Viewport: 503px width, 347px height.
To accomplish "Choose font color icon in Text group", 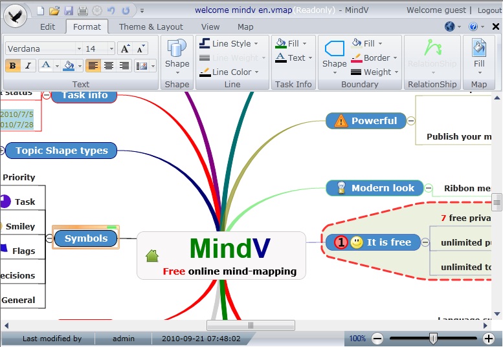I will click(46, 66).
